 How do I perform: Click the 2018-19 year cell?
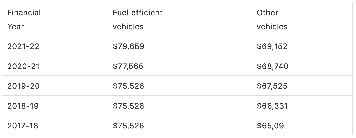point(54,106)
